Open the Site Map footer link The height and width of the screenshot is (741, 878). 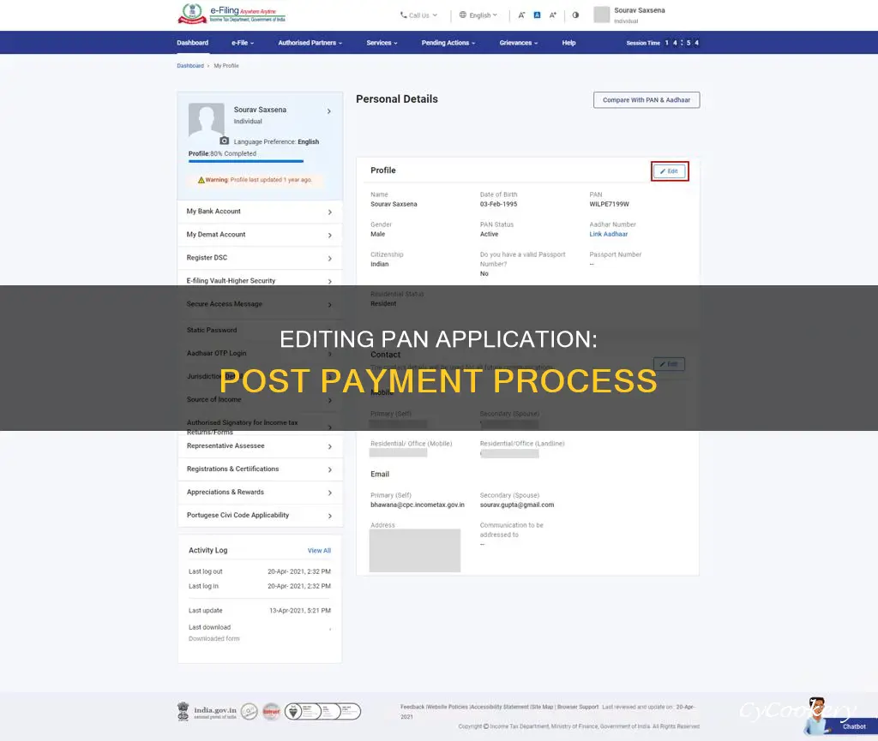coord(542,707)
